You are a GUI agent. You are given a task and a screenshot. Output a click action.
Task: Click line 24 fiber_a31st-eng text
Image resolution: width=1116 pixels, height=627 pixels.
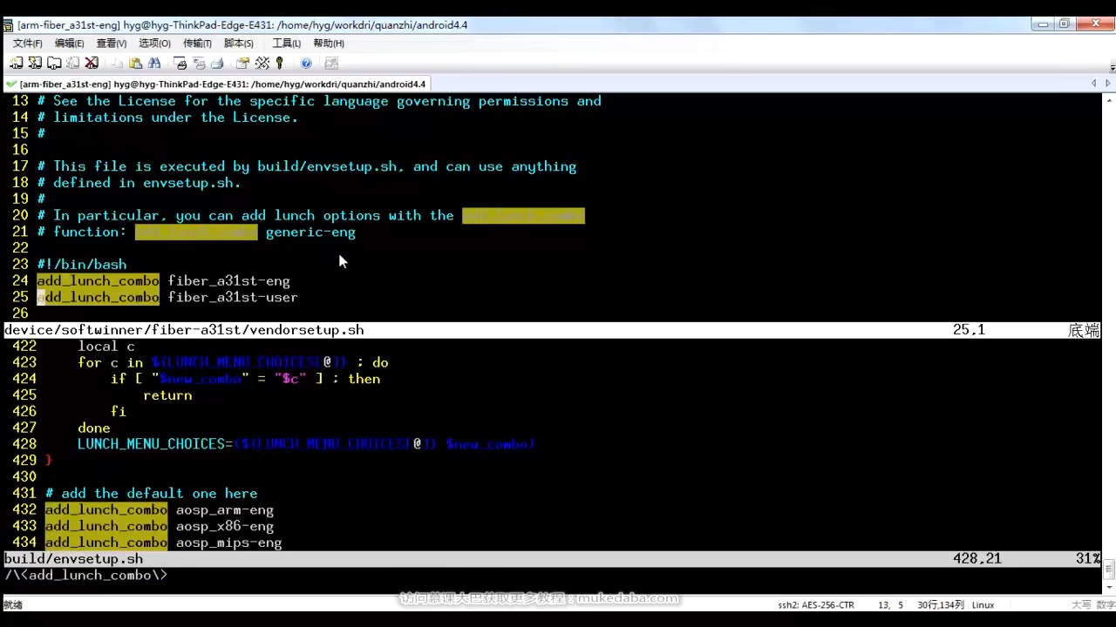(x=228, y=280)
